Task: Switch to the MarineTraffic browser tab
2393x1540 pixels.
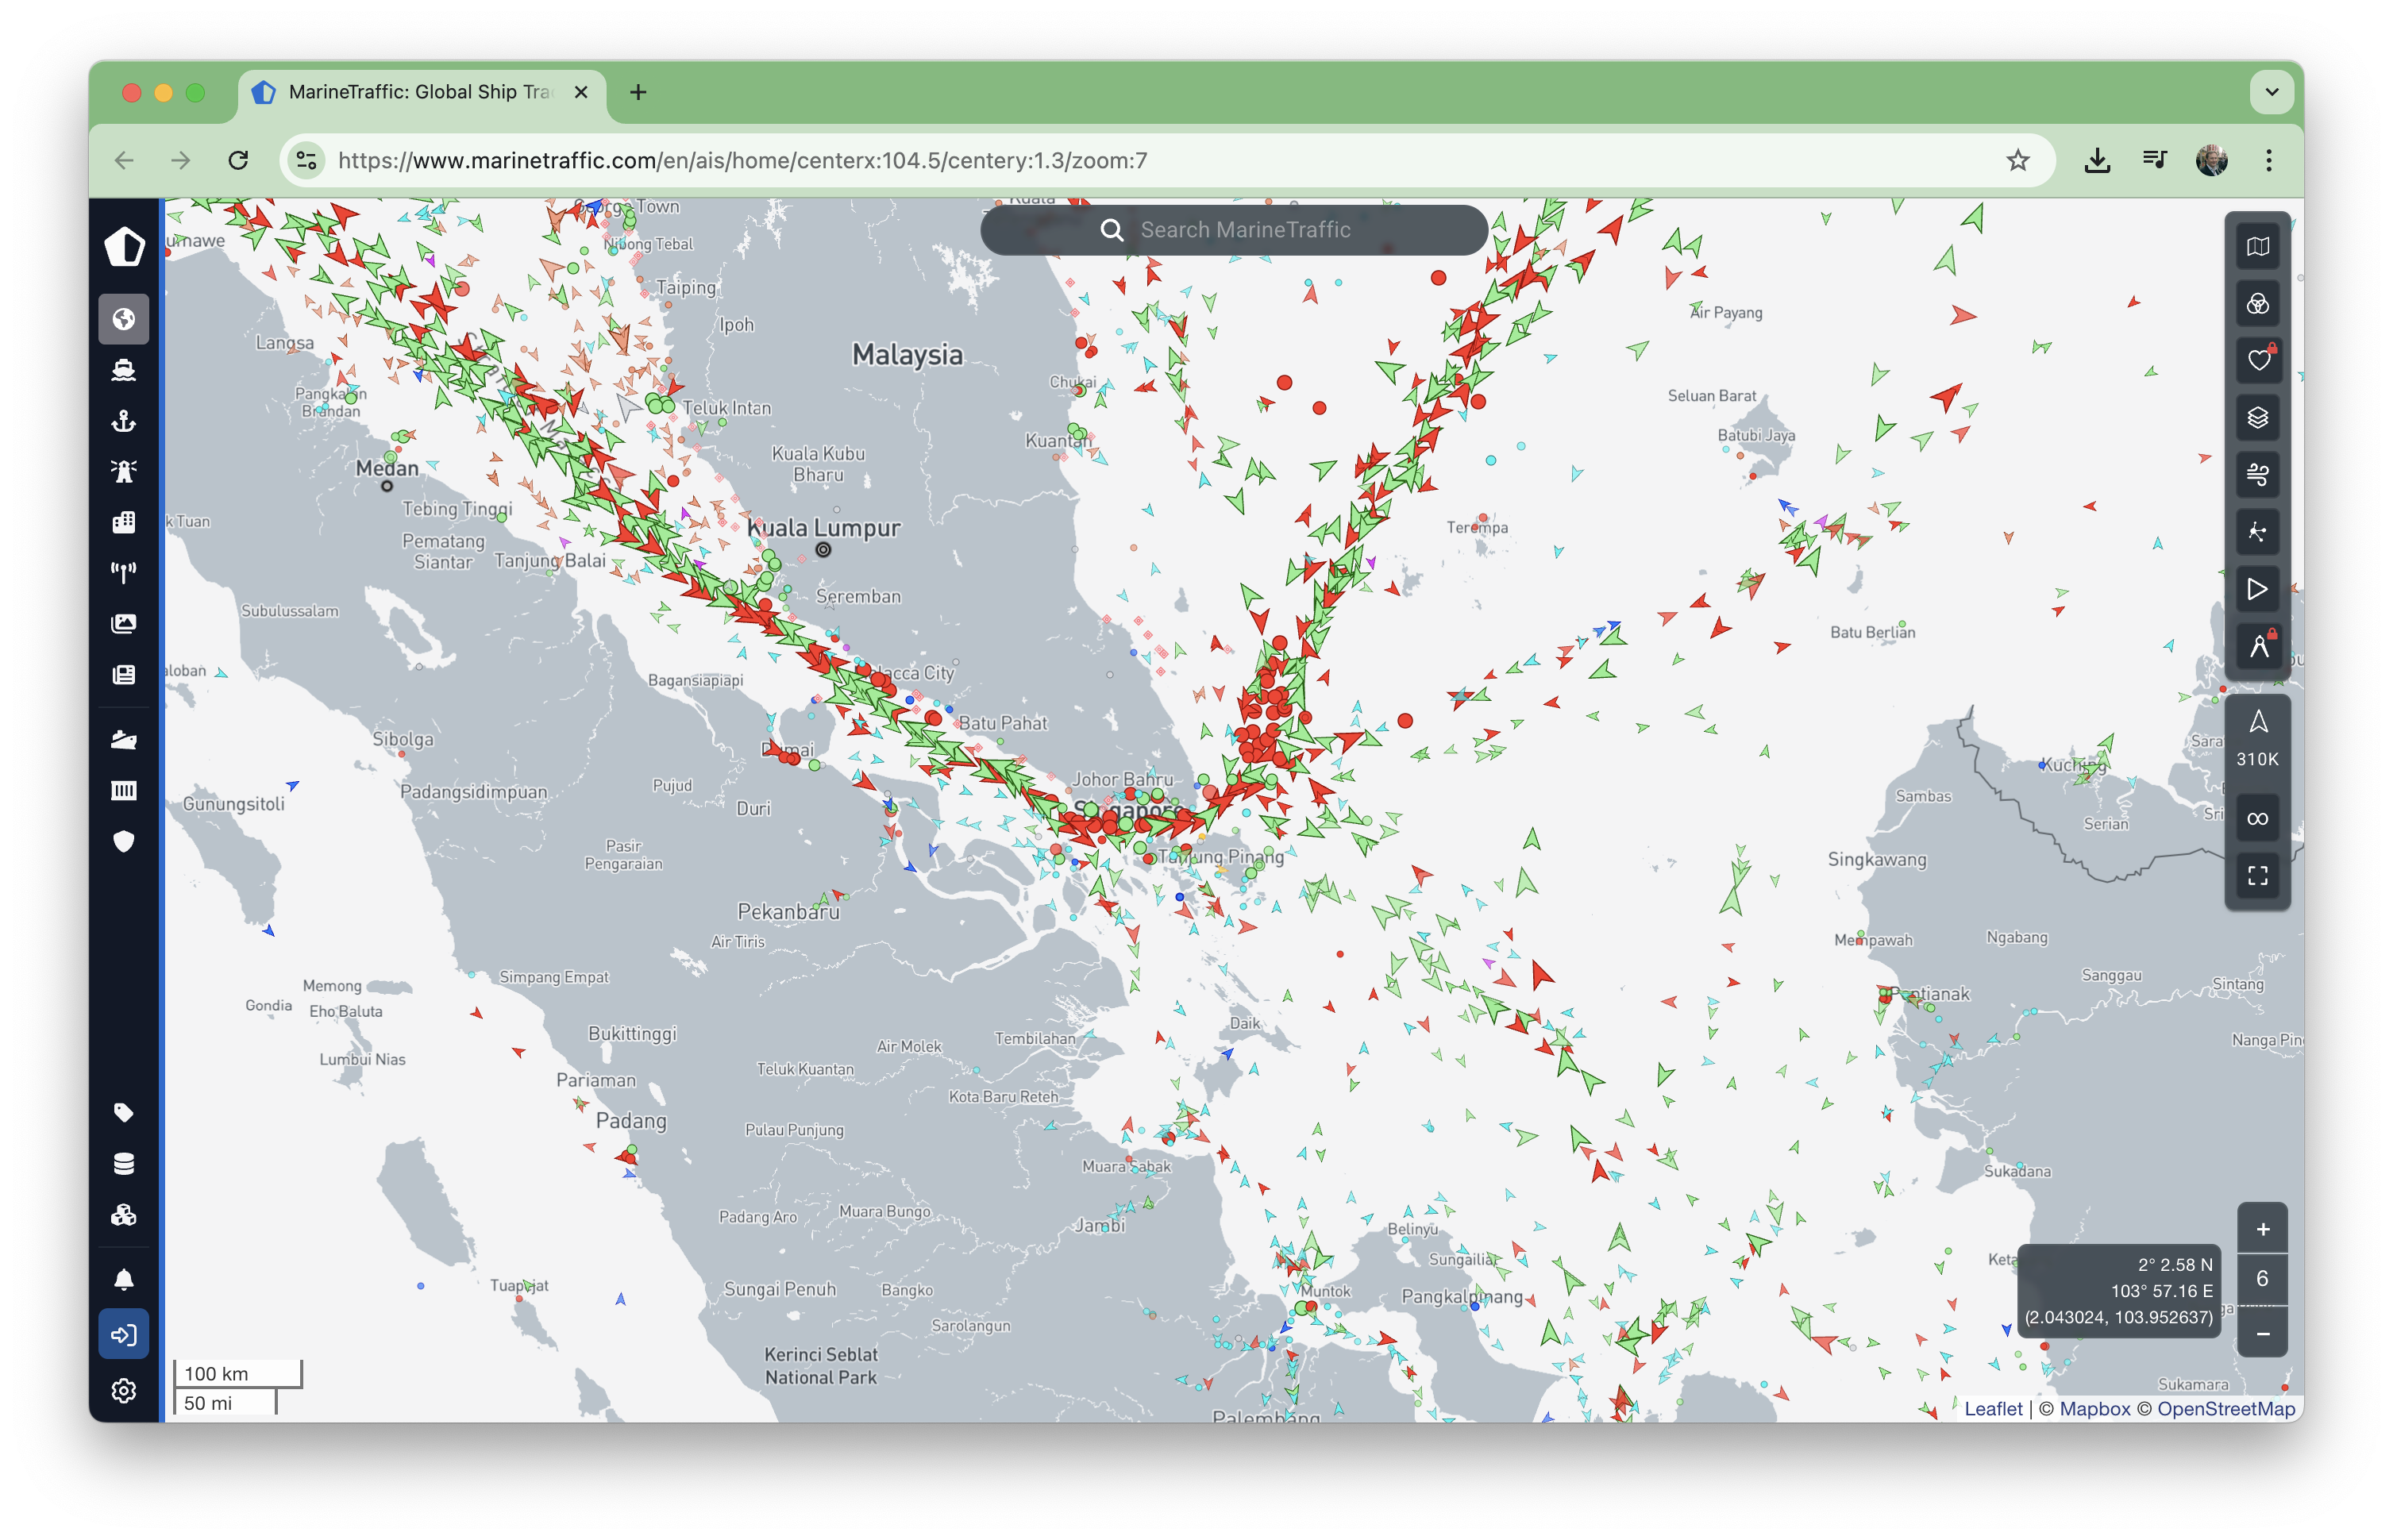Action: 410,92
